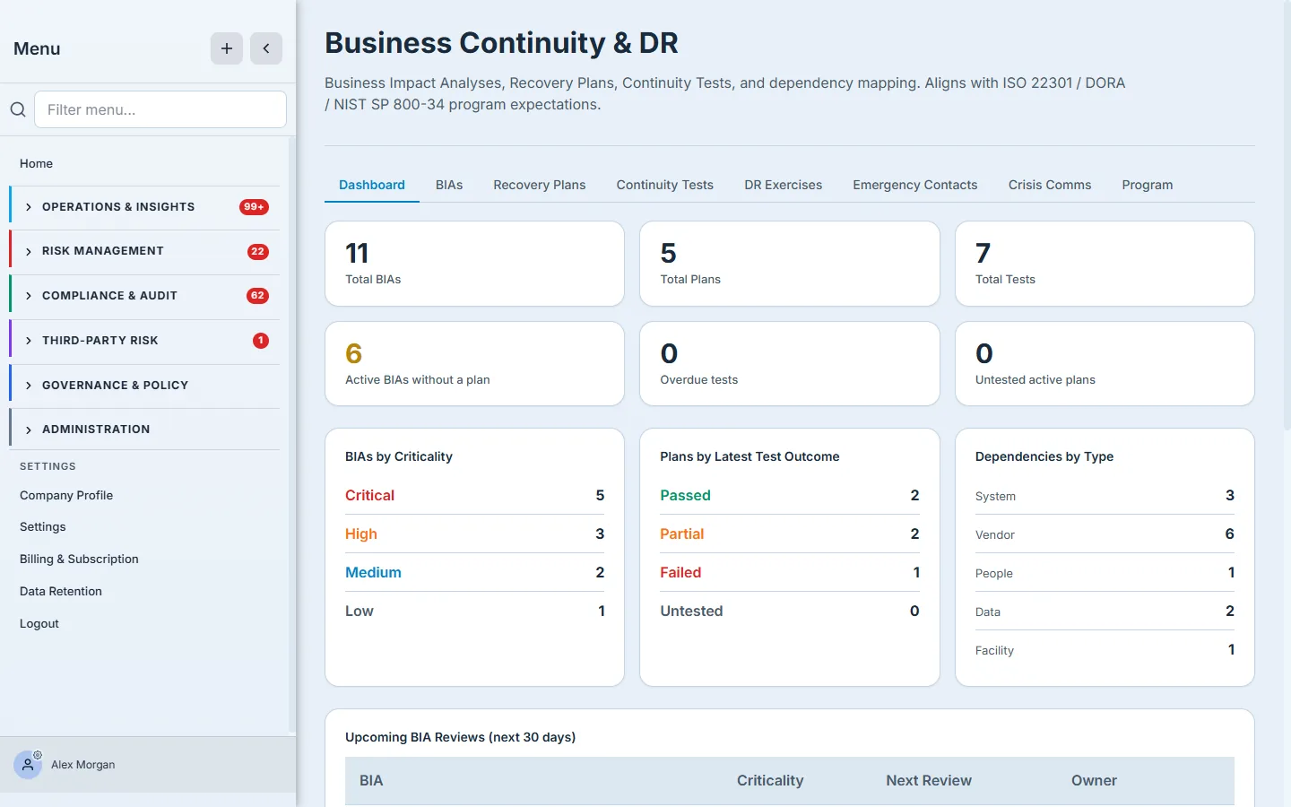Screen dimensions: 1291x807
Task: Click the Failed test outcome row
Action: point(790,573)
